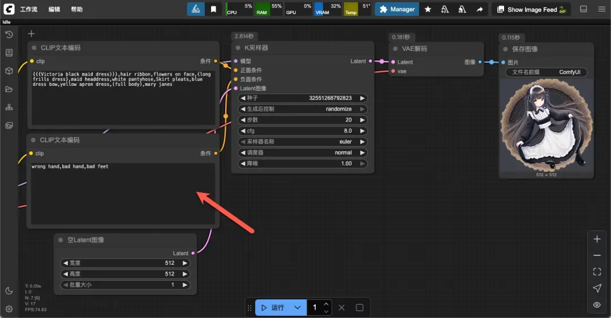This screenshot has width=611, height=318.
Task: Cancel current run with X icon
Action: click(x=341, y=307)
